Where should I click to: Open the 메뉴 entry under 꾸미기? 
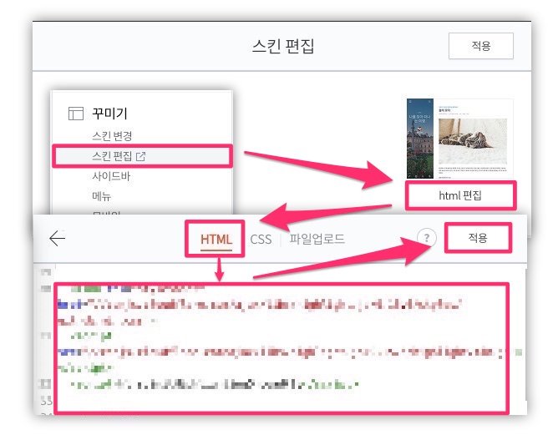coord(101,196)
